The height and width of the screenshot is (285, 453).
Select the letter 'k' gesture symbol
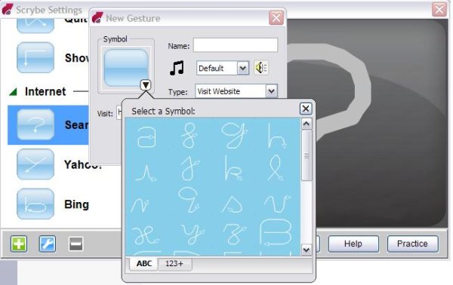(x=233, y=168)
